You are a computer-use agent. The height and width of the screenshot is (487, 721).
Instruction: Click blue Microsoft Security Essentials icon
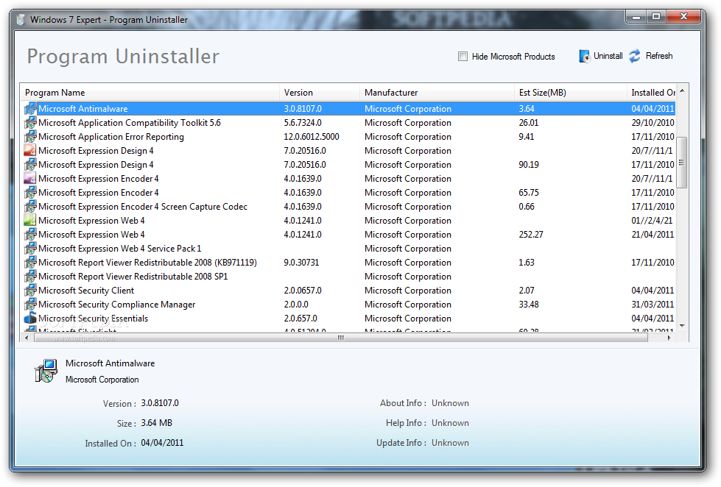coord(30,319)
